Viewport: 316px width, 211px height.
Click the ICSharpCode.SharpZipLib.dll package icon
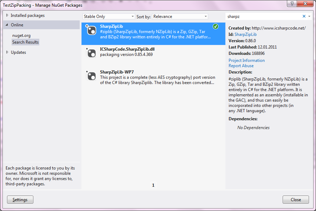pyautogui.click(x=91, y=53)
